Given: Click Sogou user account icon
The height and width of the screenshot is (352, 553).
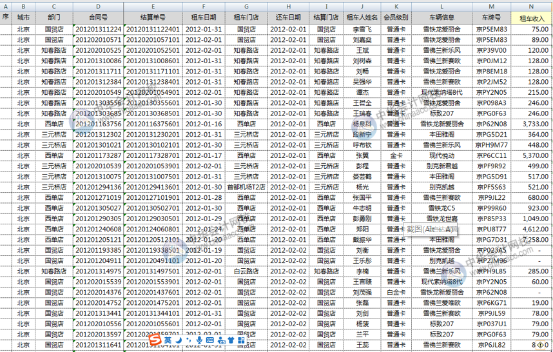Looking at the screenshot, I should [x=222, y=340].
